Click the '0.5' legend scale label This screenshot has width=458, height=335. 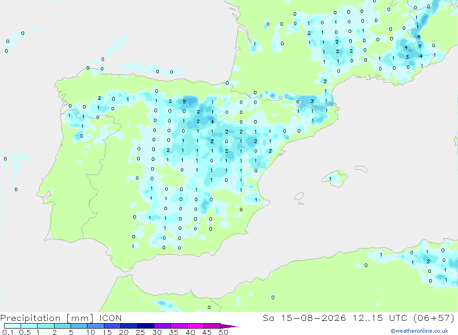pyautogui.click(x=25, y=332)
